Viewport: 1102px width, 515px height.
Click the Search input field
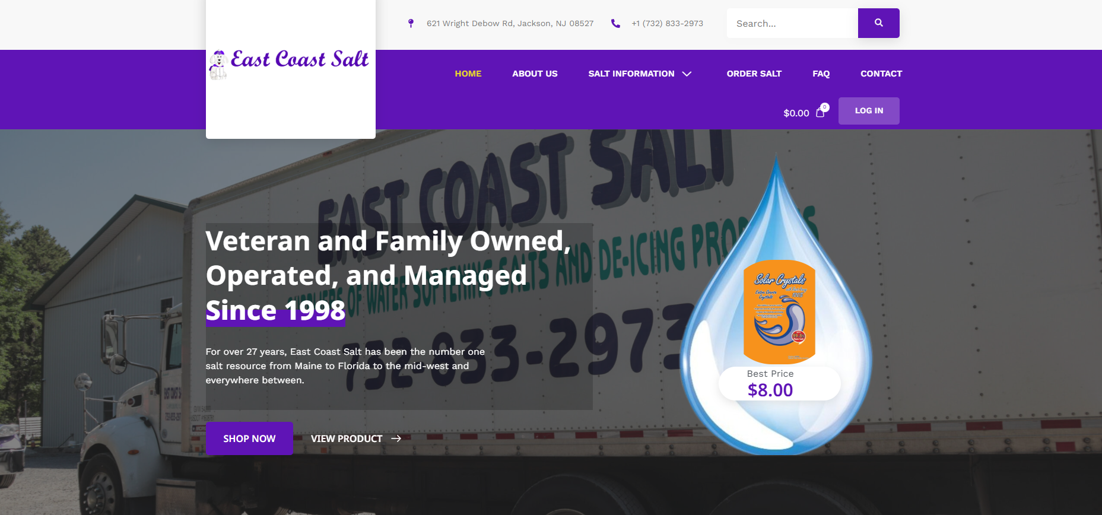(x=792, y=23)
